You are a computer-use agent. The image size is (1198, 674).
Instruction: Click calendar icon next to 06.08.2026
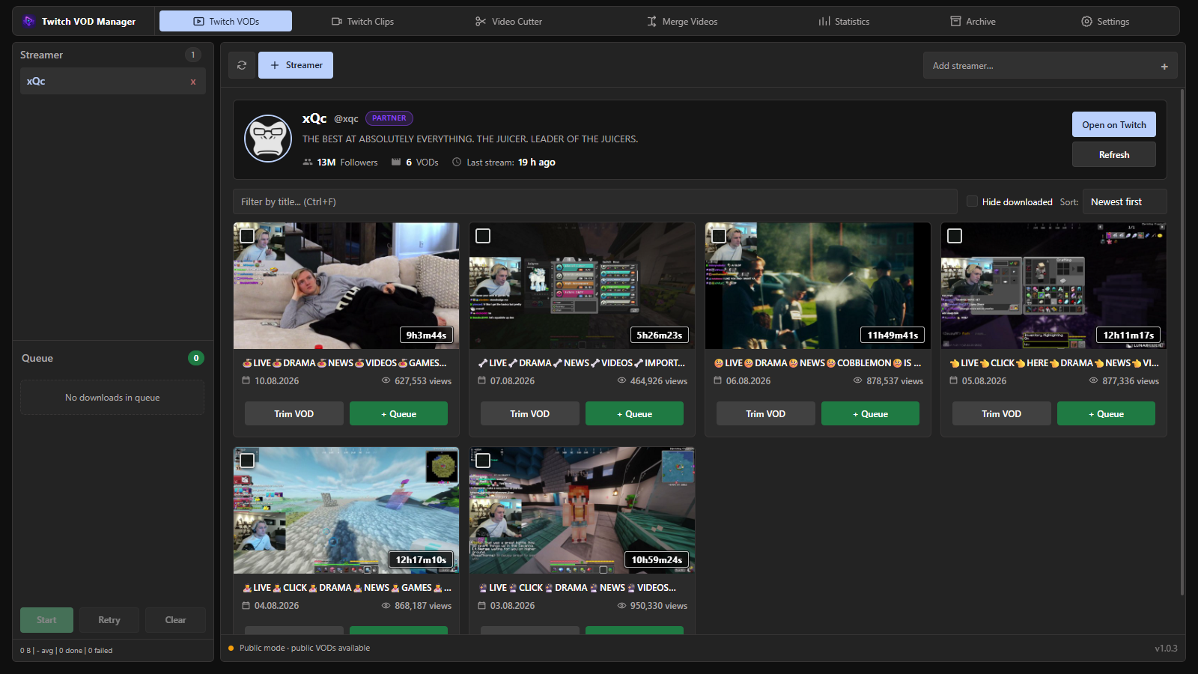click(717, 380)
